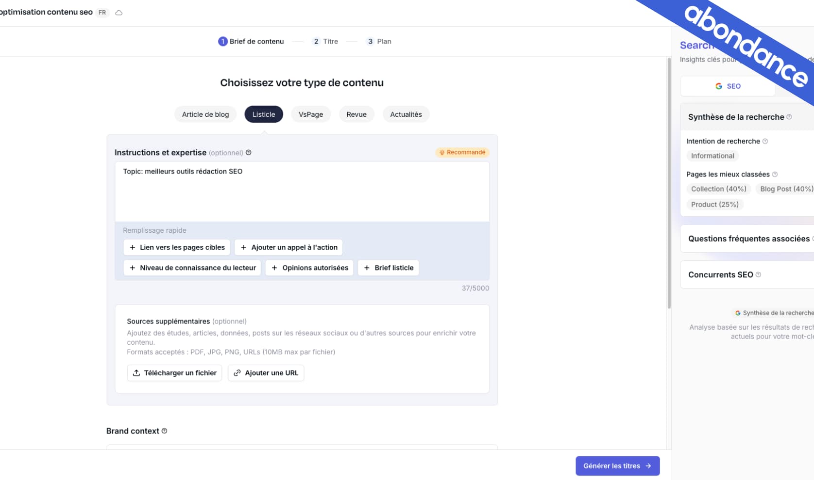Screen dimensions: 814x480
Task: Open help tooltip next to Brand context
Action: (x=165, y=431)
